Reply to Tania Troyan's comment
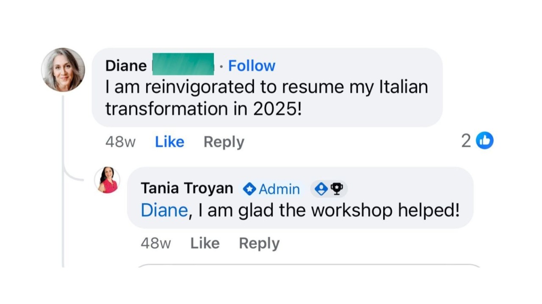Viewport: 542px width, 304px height. [x=259, y=244]
